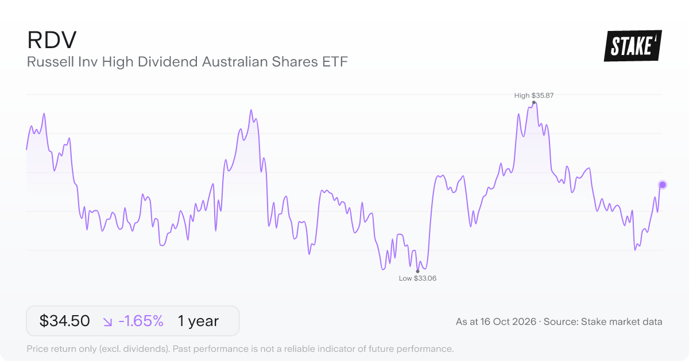
Task: Click the High $35.87 label text
Action: [534, 96]
